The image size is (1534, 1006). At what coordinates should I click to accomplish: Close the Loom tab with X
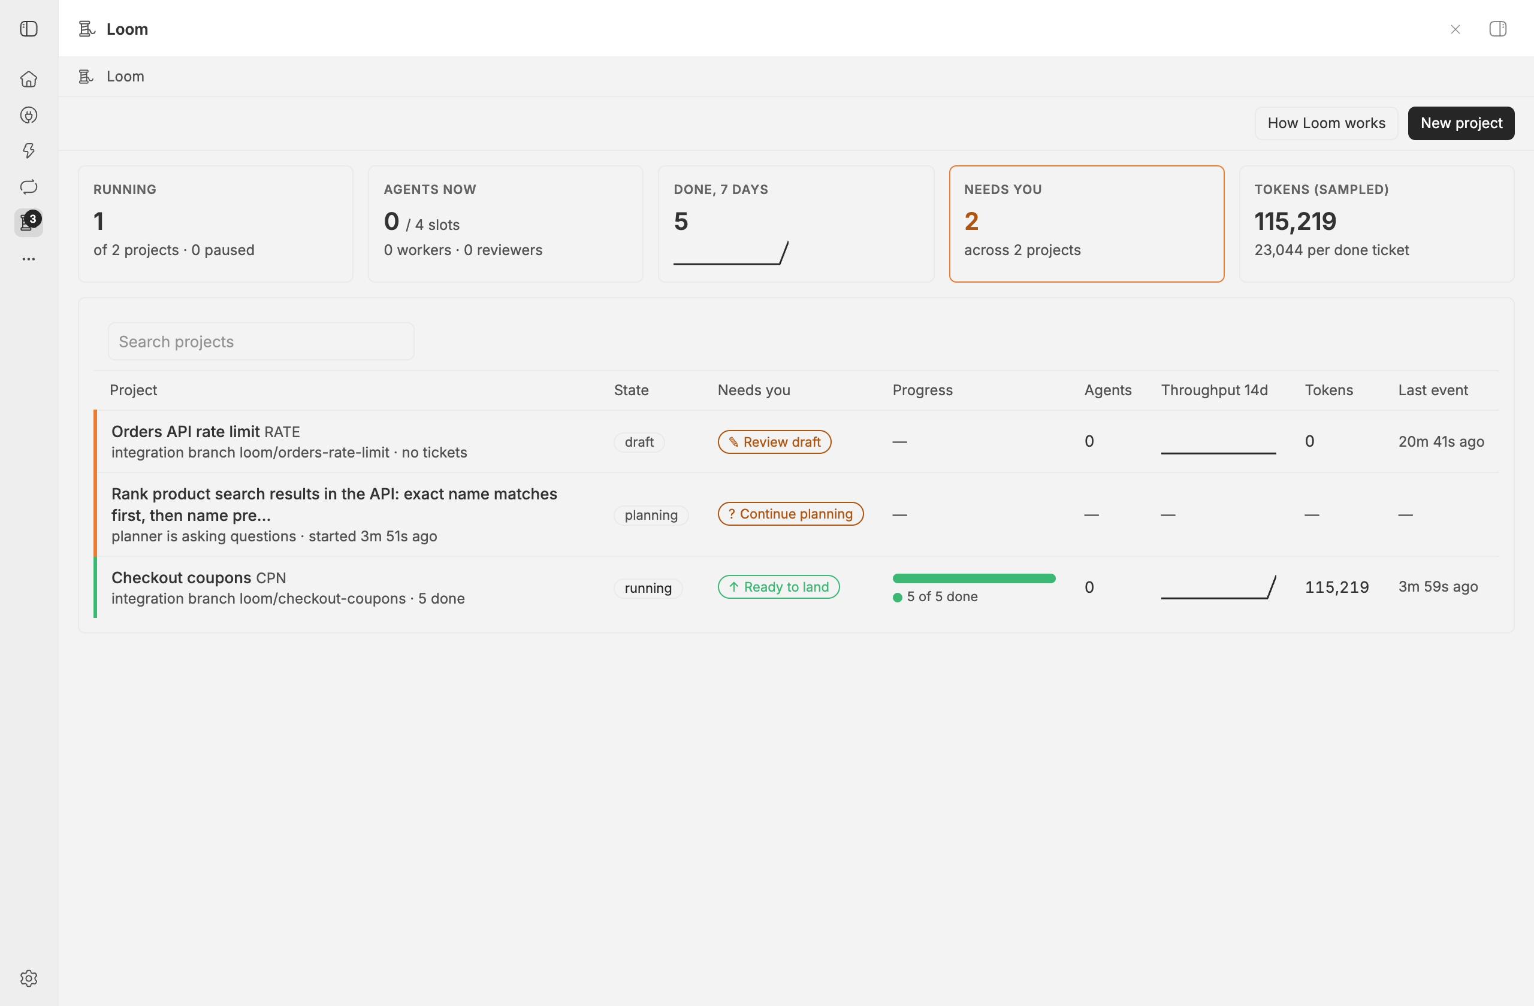[1456, 29]
